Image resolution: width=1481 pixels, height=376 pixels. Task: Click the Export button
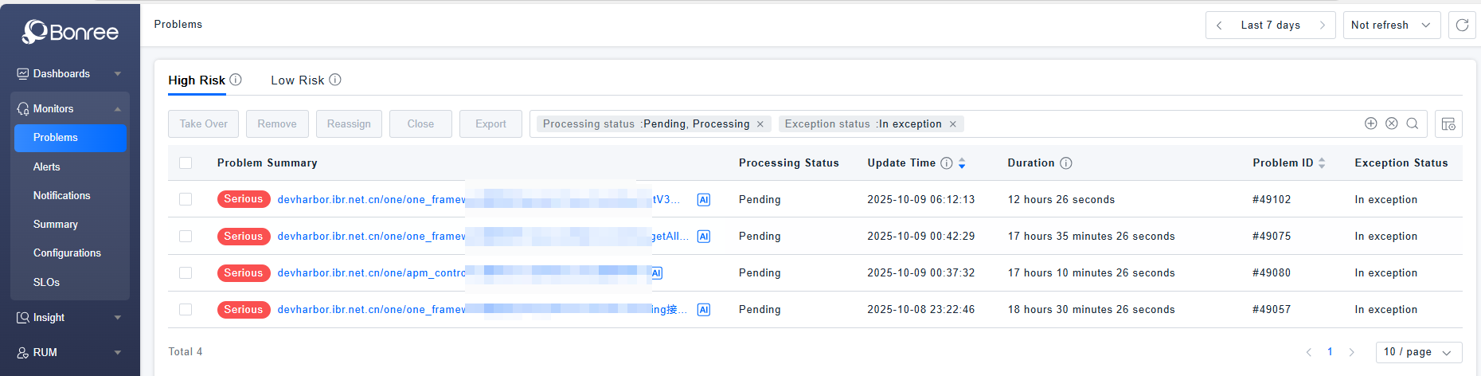click(x=490, y=124)
